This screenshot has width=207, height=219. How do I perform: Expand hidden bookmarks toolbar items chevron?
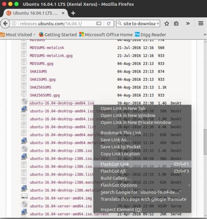[x=205, y=35]
